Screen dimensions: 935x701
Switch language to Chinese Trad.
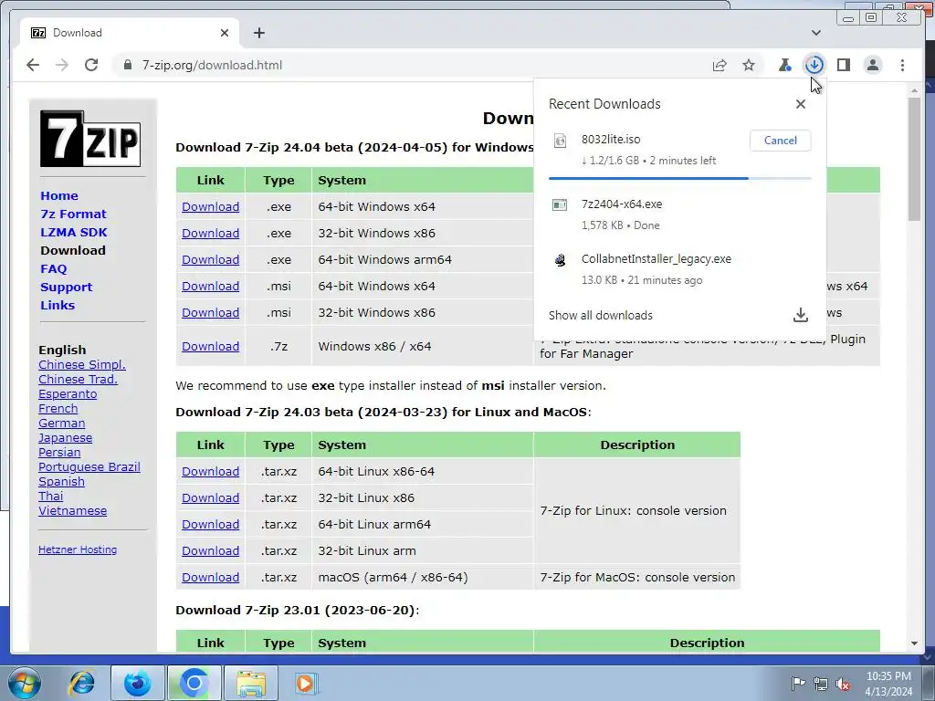click(79, 379)
